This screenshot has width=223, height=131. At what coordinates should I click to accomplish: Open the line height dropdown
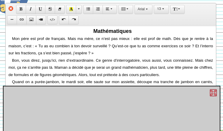pyautogui.click(x=177, y=9)
